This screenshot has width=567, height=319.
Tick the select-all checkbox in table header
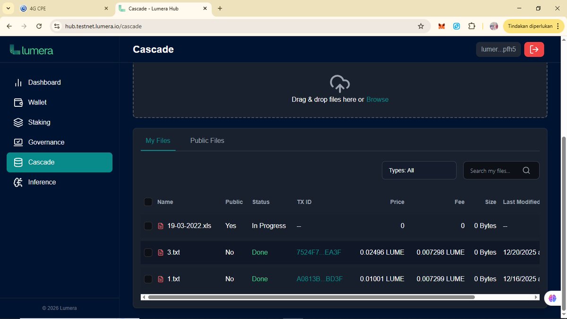tap(148, 202)
